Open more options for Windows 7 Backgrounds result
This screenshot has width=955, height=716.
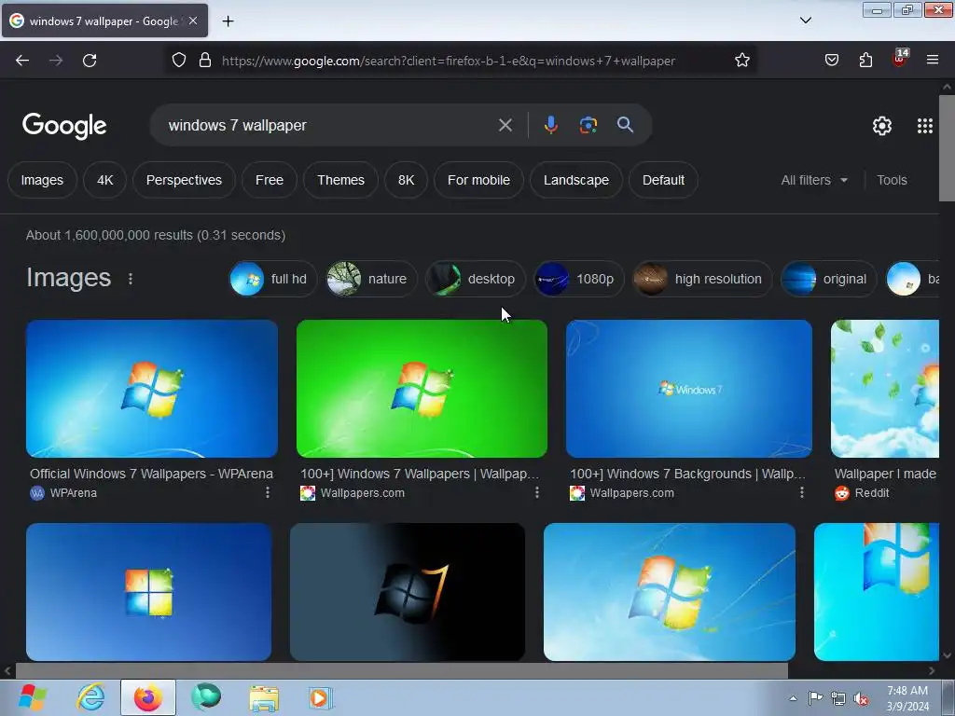(801, 492)
